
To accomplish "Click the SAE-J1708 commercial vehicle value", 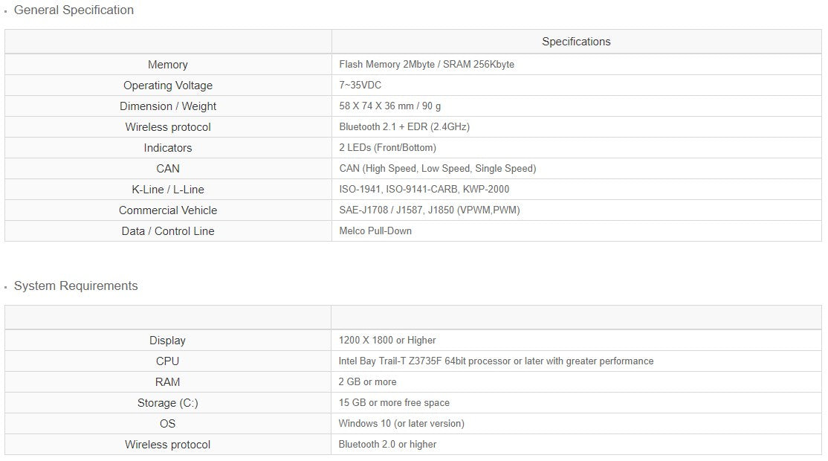I will pos(430,210).
